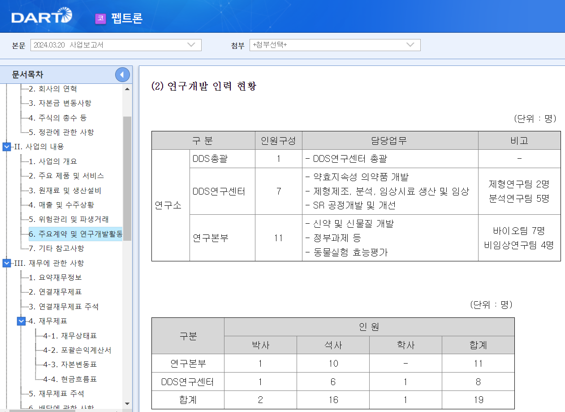
Task: Collapse the III. 재무에 관한 사항 section
Action: tap(6, 263)
